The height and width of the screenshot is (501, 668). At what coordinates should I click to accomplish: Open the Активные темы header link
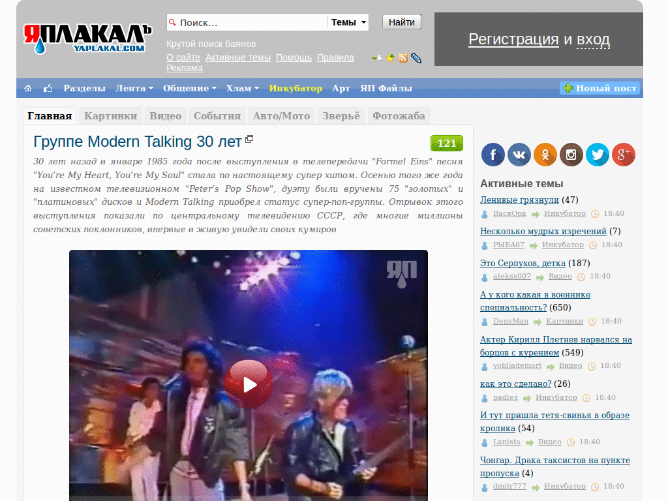click(x=237, y=57)
